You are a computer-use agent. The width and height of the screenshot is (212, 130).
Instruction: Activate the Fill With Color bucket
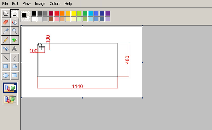coord(15,22)
